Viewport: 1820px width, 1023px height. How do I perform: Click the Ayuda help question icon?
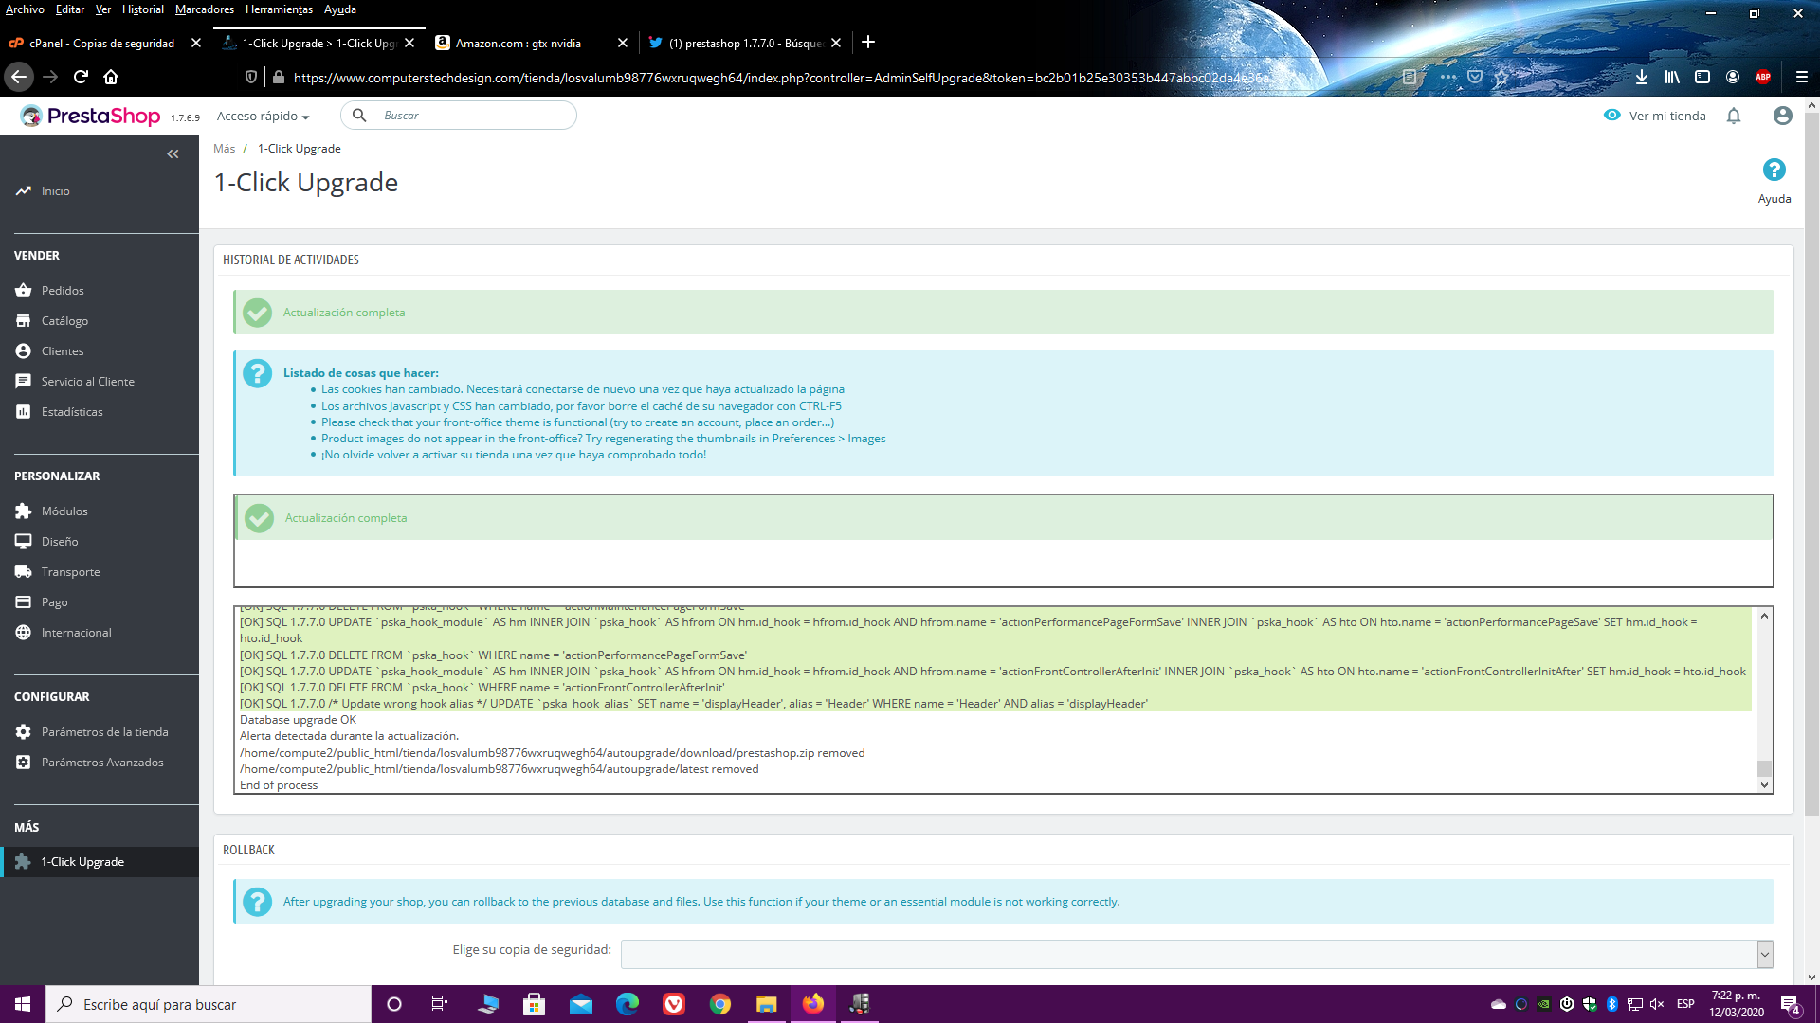(x=1774, y=170)
